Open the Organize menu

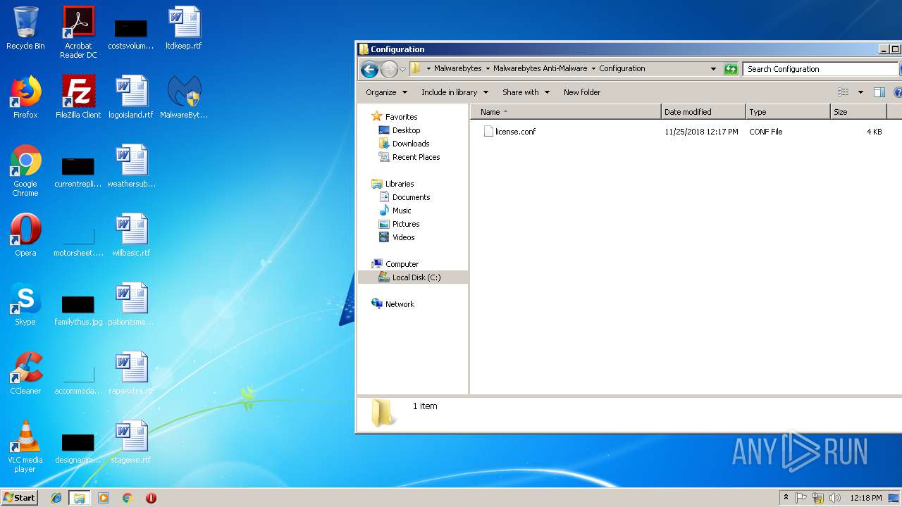386,92
